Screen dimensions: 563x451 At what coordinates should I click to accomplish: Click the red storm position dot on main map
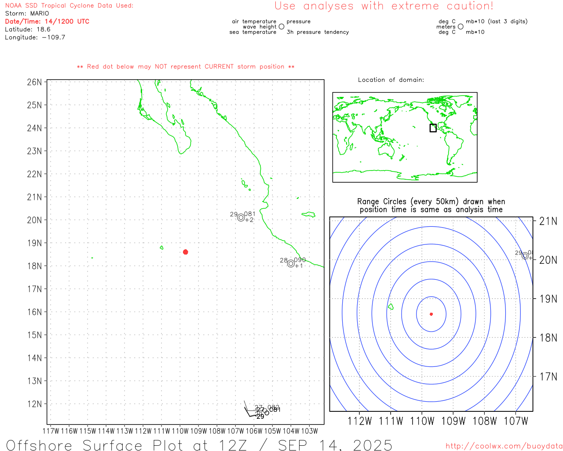(186, 252)
